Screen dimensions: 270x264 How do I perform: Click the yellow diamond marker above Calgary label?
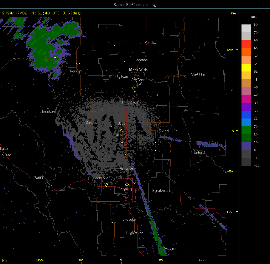127,185
